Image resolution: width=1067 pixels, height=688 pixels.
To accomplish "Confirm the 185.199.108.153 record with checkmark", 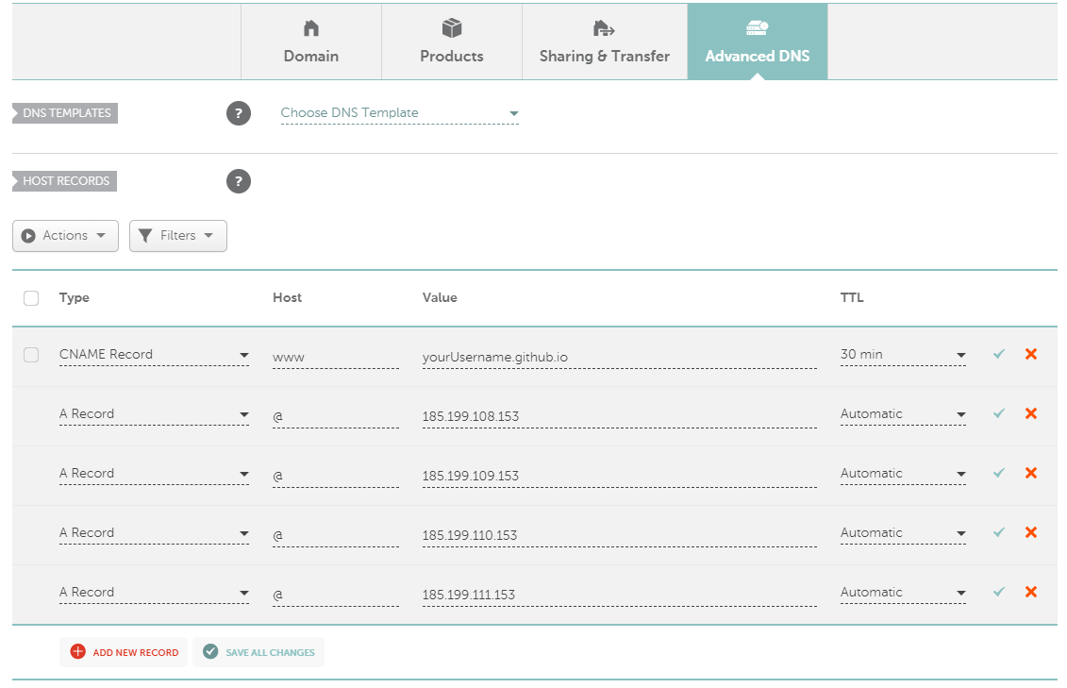I will (x=999, y=413).
